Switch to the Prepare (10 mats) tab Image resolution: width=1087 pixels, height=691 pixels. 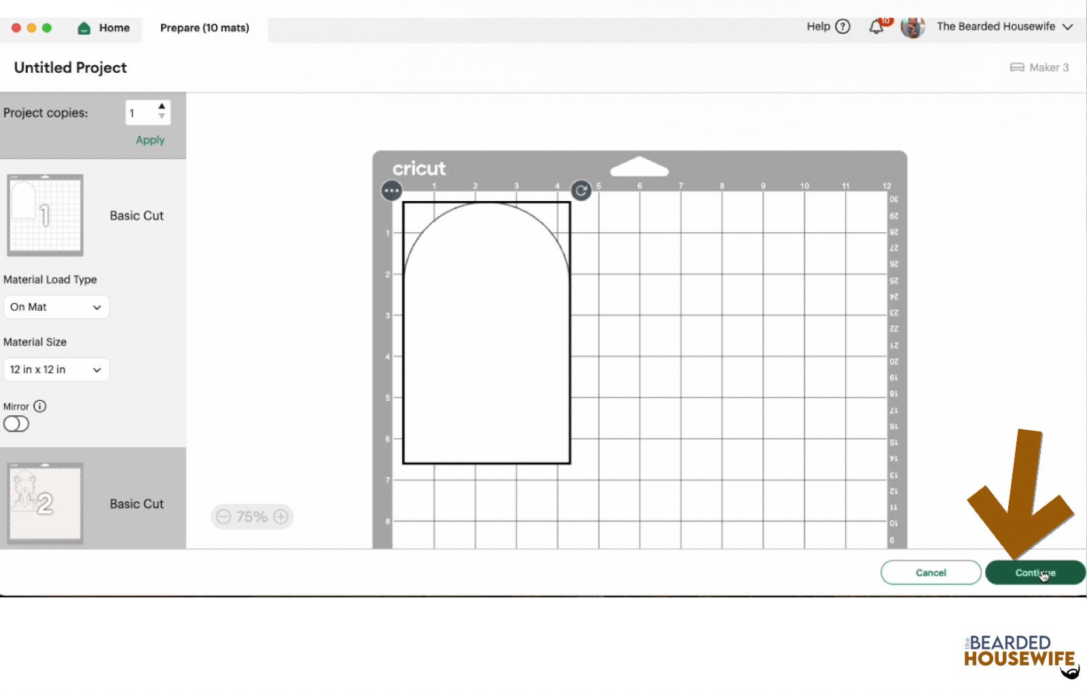(204, 28)
